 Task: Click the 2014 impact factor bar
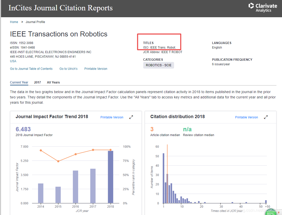point(41,193)
